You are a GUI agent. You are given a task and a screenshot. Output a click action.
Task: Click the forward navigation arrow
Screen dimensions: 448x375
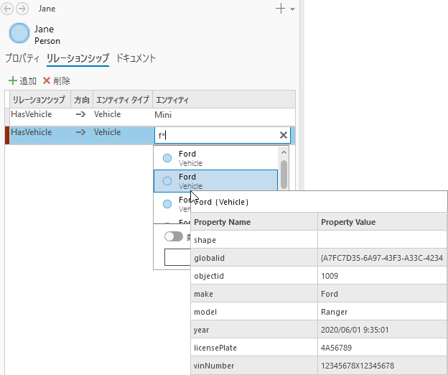pos(22,9)
